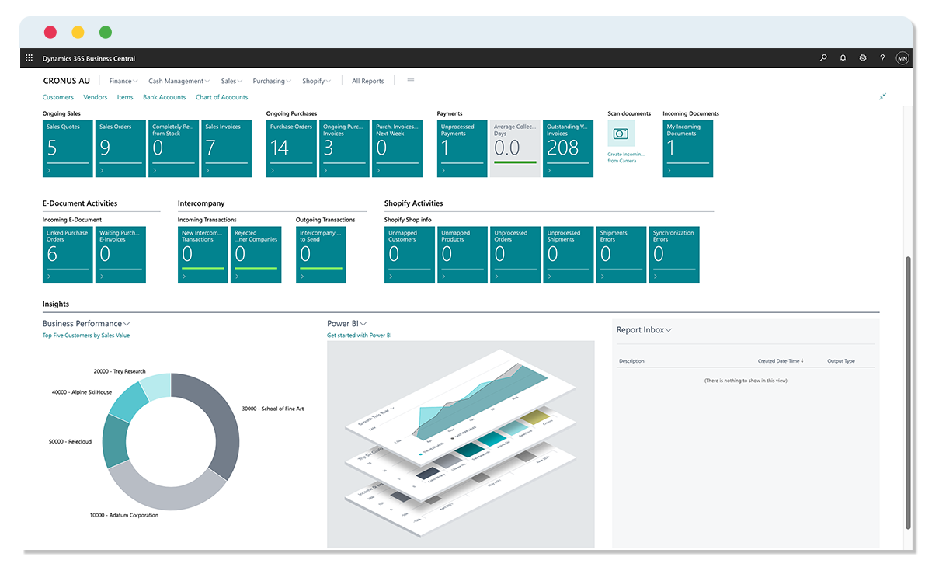The width and height of the screenshot is (932, 567).
Task: Expand the Shopify menu
Action: (316, 81)
